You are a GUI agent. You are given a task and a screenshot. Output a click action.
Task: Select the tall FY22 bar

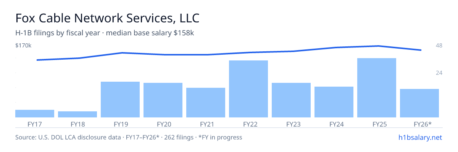pos(248,89)
